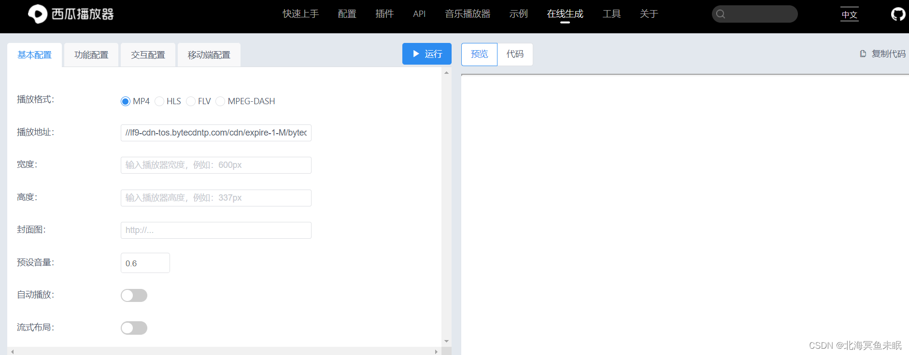The image size is (909, 355).
Task: Switch to the 功能配置 tab
Action: 91,55
